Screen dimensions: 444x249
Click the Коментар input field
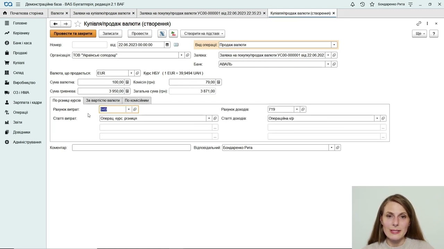coord(131,148)
